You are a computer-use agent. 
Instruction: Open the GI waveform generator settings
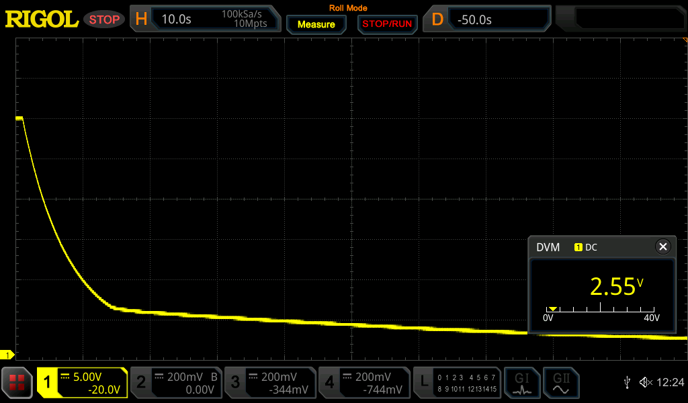(522, 383)
